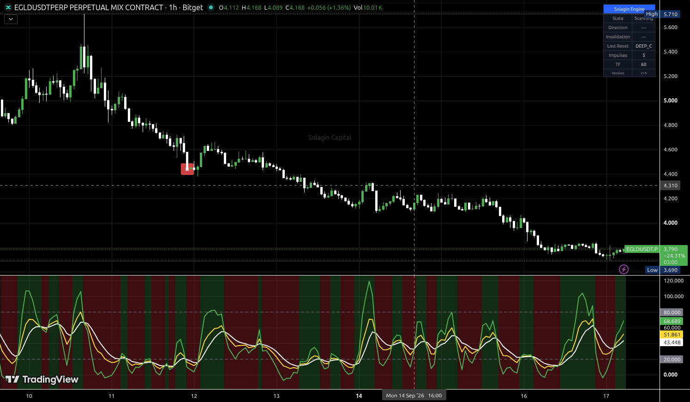Click the change value +0.056 (+1.36%)
690x402 pixels.
(330, 8)
